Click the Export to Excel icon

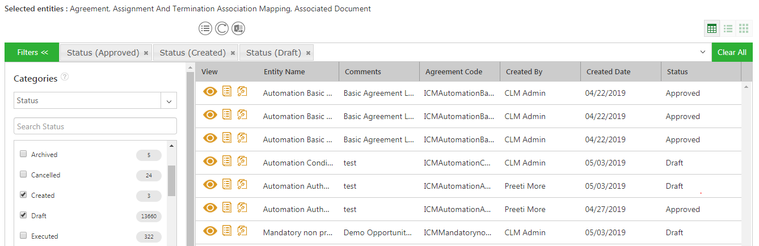point(238,28)
